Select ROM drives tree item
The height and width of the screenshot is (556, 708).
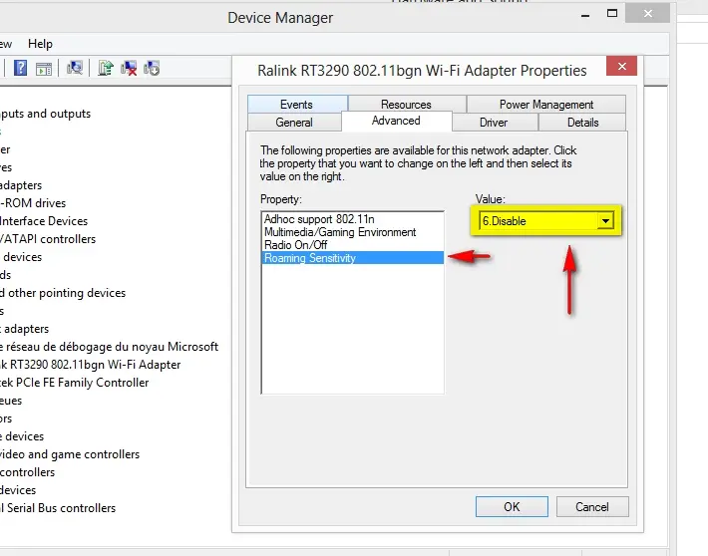tap(33, 203)
